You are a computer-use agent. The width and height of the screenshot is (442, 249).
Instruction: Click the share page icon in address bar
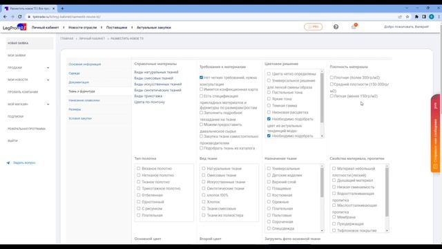[x=400, y=17]
